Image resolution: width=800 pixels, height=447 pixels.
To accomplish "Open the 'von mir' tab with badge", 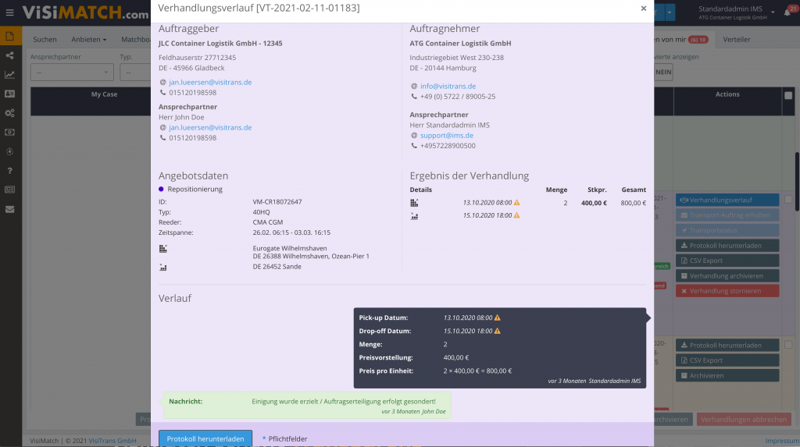I will (683, 39).
